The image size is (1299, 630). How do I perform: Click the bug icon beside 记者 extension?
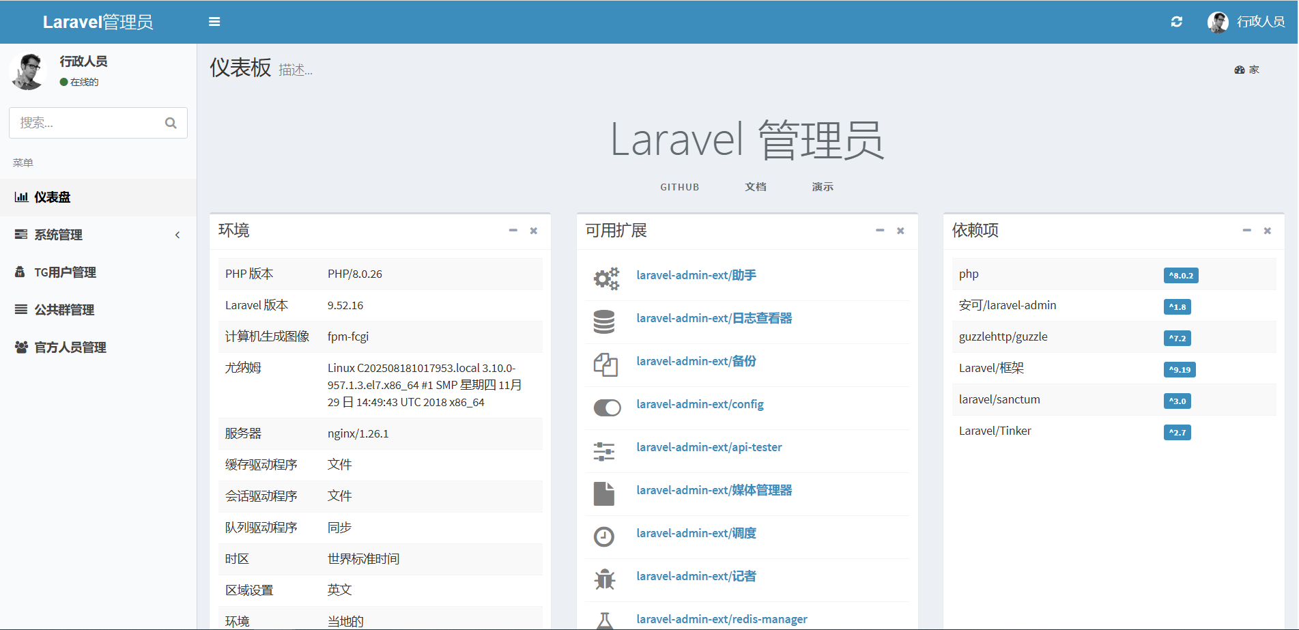click(x=604, y=579)
